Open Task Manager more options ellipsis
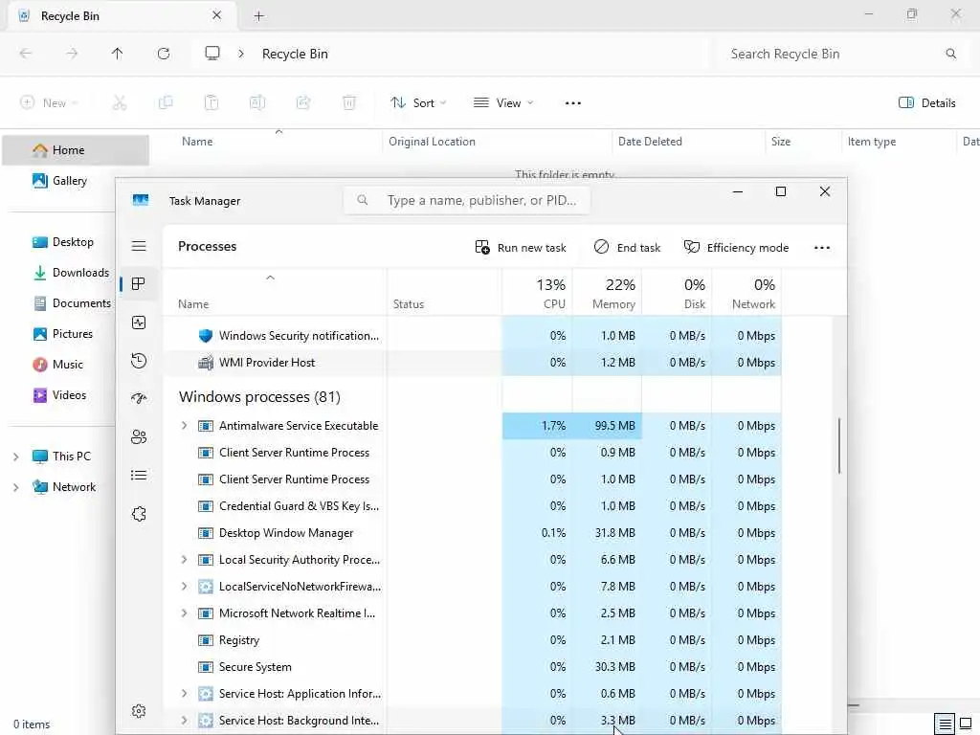980x735 pixels. pos(822,248)
